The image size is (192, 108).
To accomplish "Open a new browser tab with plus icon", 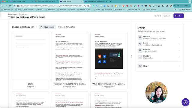I will click(110, 1).
